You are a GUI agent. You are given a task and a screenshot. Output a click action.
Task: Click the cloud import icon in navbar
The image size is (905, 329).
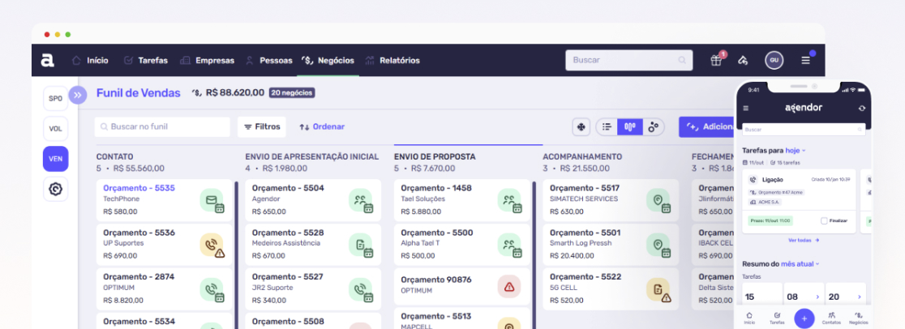[744, 60]
